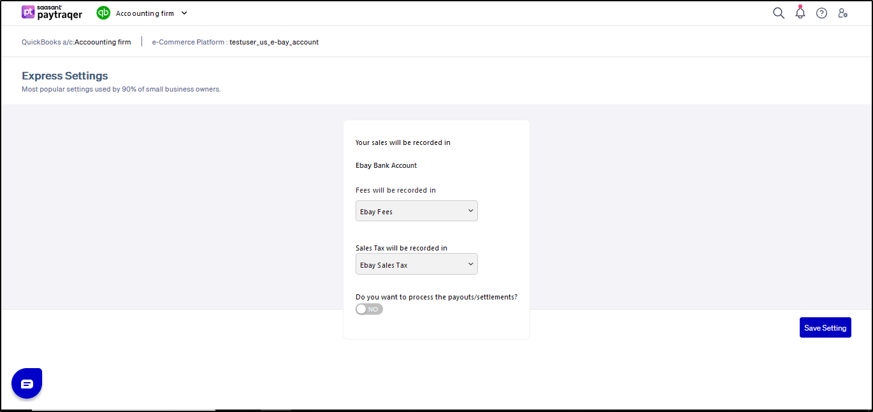
Task: Open help with the question mark icon
Action: coord(821,13)
